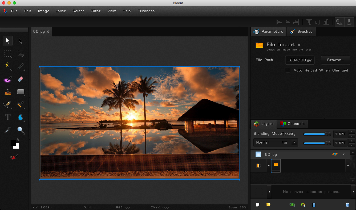This screenshot has height=210, width=356.
Task: Pick the Magic Wand tool
Action: [8, 66]
